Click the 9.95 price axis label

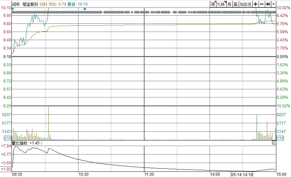[7, 16]
